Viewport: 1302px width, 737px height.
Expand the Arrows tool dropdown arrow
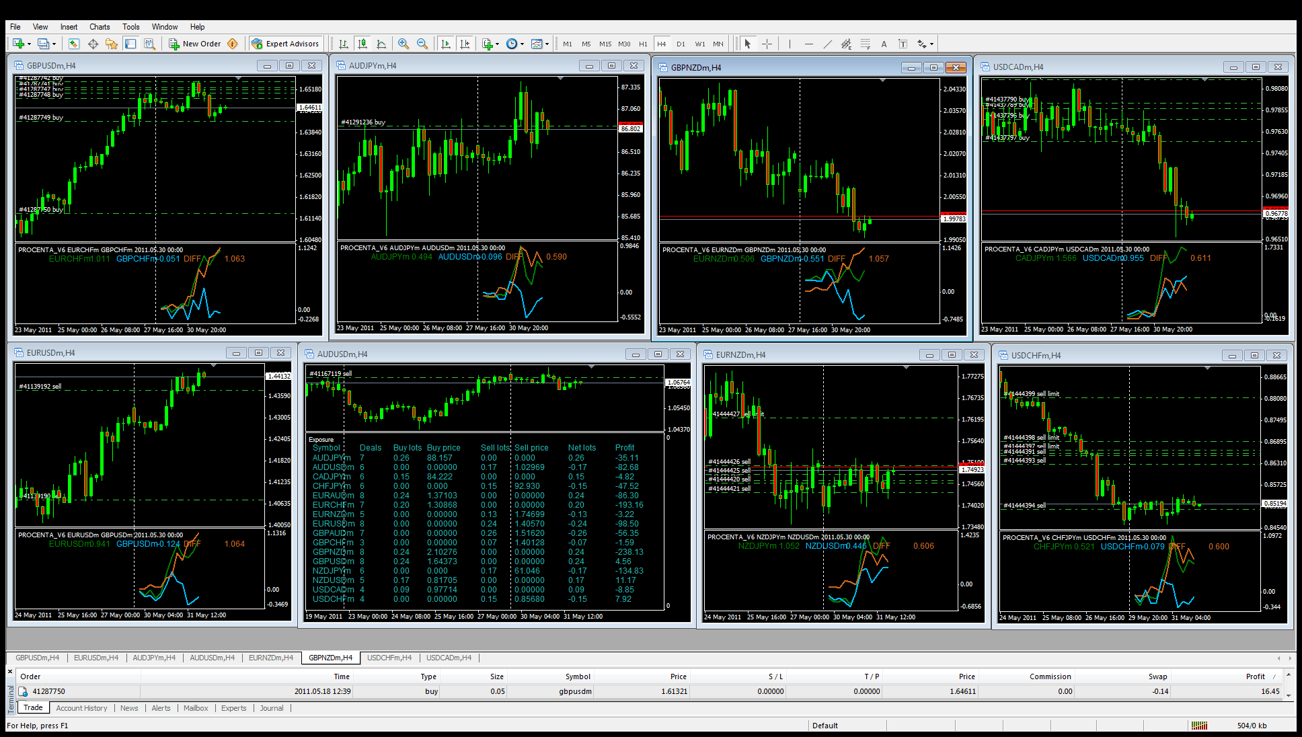[932, 44]
